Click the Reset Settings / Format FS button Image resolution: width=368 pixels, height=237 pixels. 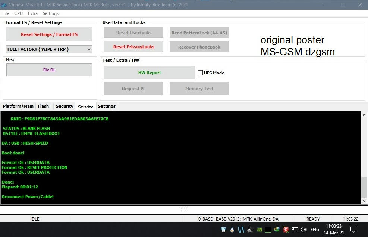coord(49,34)
